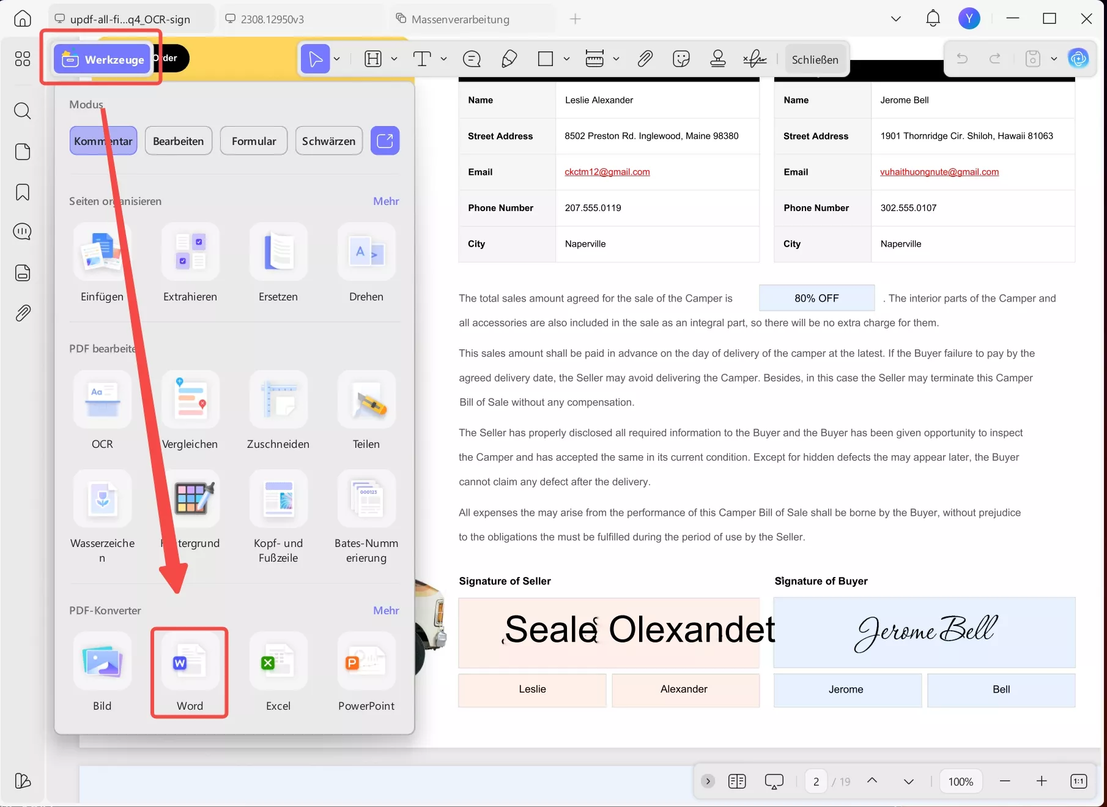
Task: Select the Wasserzeichen tool
Action: coord(102,509)
